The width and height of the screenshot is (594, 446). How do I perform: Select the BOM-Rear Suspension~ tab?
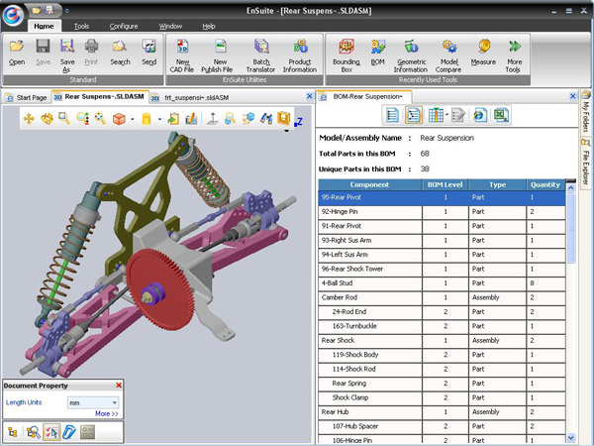pos(362,97)
